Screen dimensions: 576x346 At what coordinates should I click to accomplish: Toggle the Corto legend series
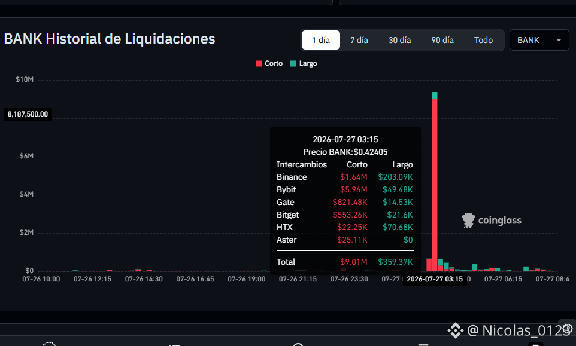269,63
